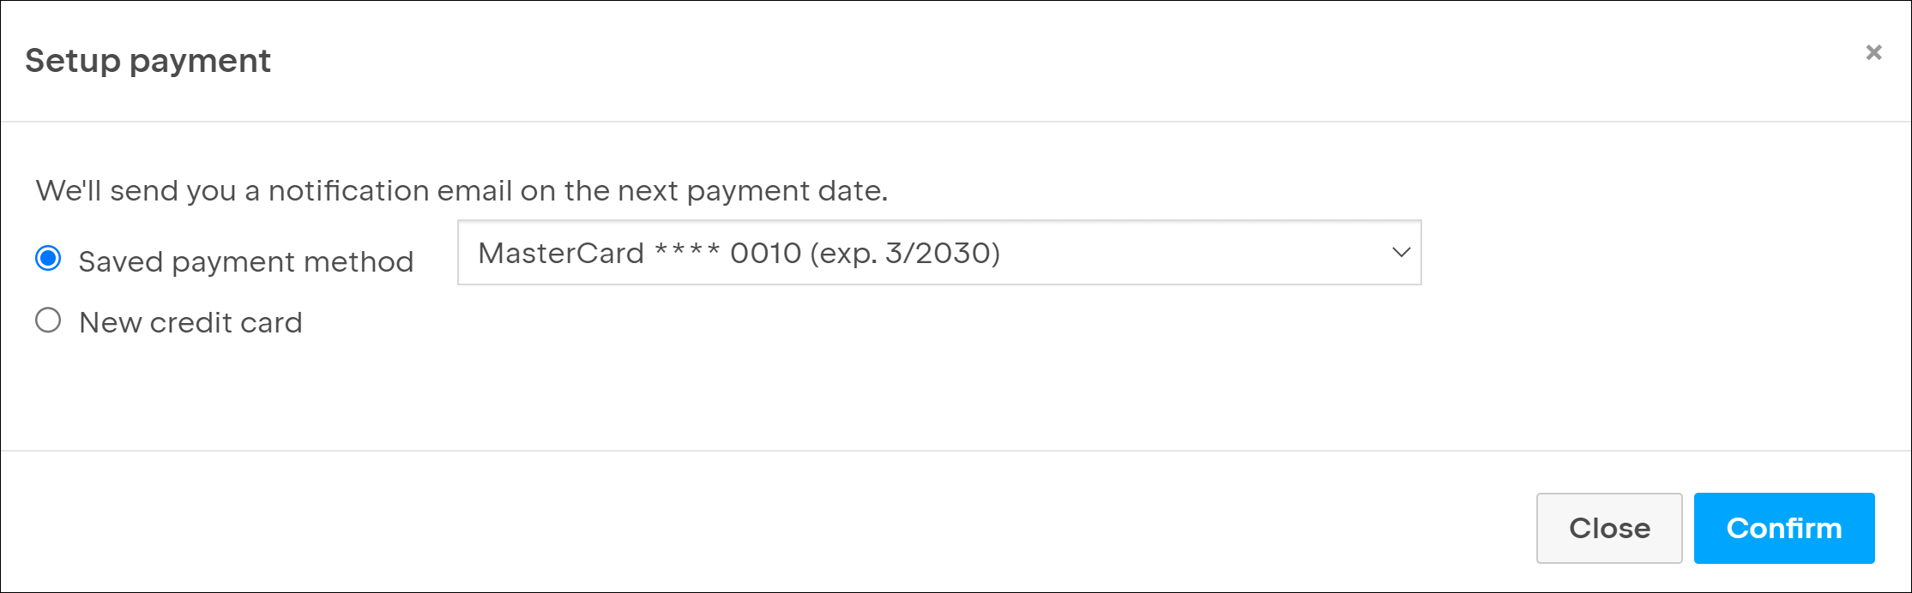Click the 'Saved payment method' label text
Viewport: 1912px width, 593px height.
[245, 261]
